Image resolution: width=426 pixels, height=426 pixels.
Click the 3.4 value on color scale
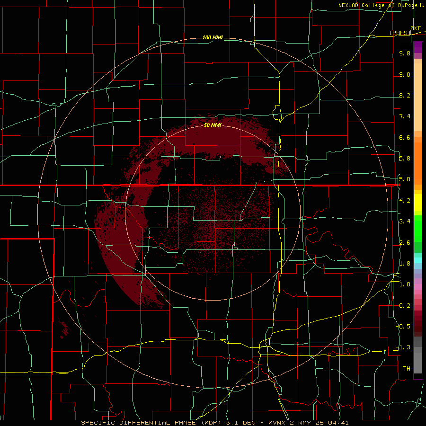405,222
